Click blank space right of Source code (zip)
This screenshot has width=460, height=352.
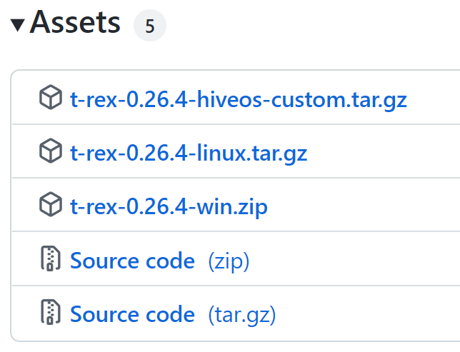[x=357, y=261]
